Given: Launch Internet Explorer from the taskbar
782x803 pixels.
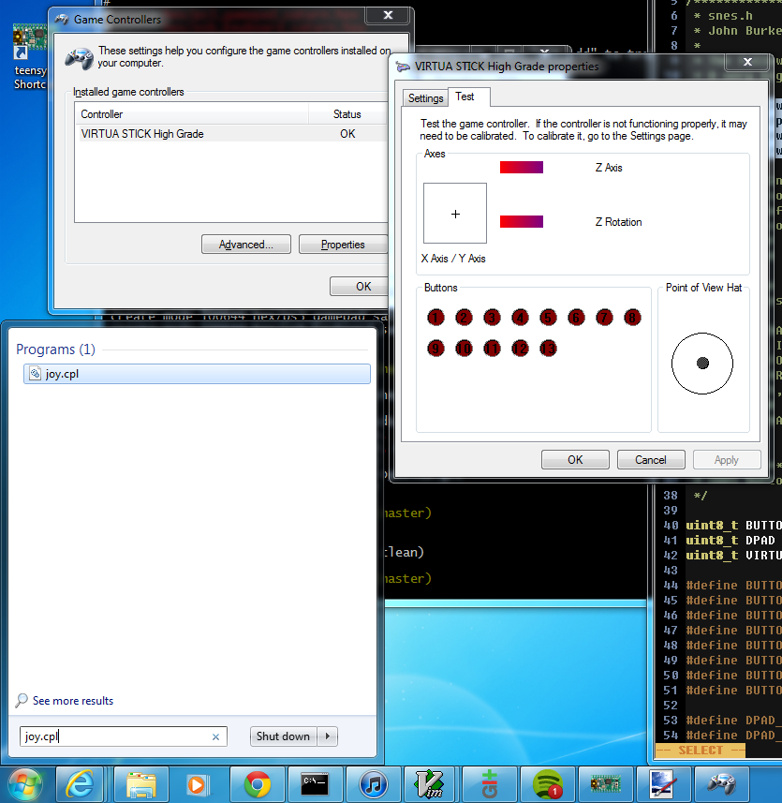Looking at the screenshot, I should (x=80, y=784).
